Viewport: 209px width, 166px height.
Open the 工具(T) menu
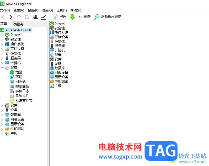[x=62, y=10]
